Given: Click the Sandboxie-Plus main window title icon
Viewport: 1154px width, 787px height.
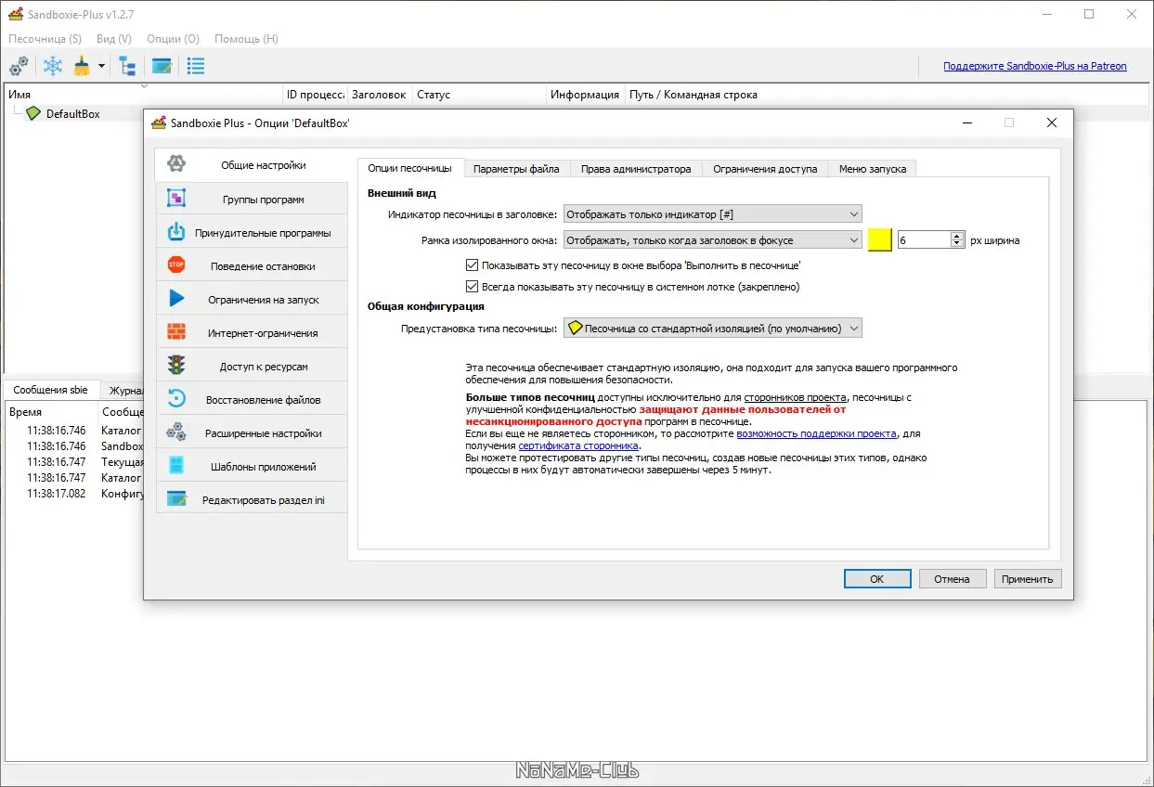Looking at the screenshot, I should pos(15,14).
